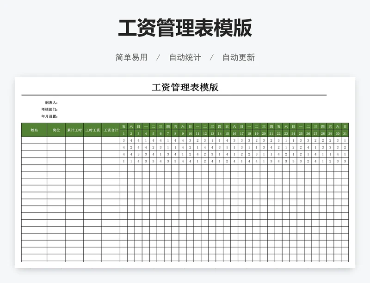Click green date header cell 9
This screenshot has width=370, height=283.
[183, 133]
